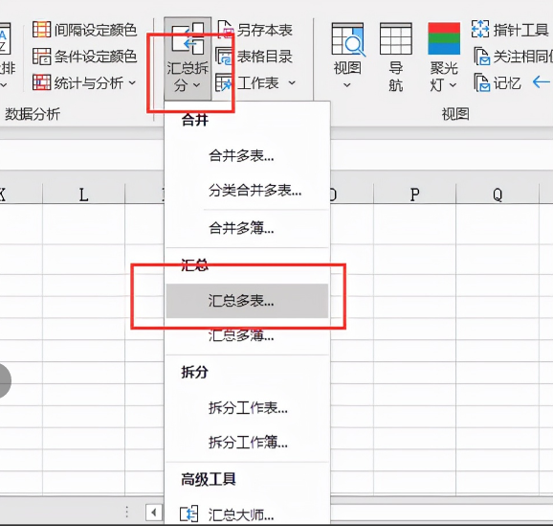Image resolution: width=553 pixels, height=526 pixels.
Task: Click the 记忆 icon
Action: click(x=482, y=82)
